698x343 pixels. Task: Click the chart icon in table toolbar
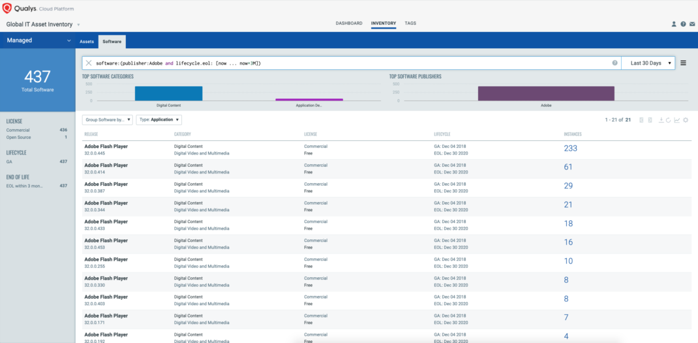pos(677,120)
